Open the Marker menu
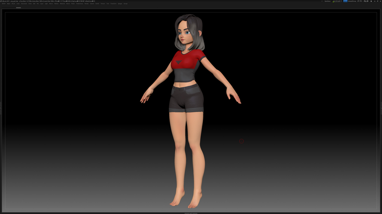Image resolution: width=382 pixels, height=214 pixels. 56,4
